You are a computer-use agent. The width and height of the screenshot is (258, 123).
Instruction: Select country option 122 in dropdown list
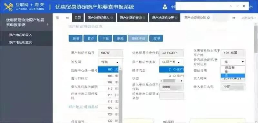tap(108, 108)
